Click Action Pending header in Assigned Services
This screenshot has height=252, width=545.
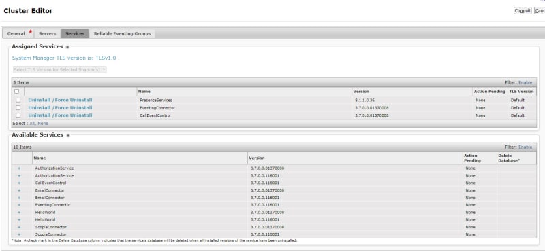pyautogui.click(x=489, y=92)
